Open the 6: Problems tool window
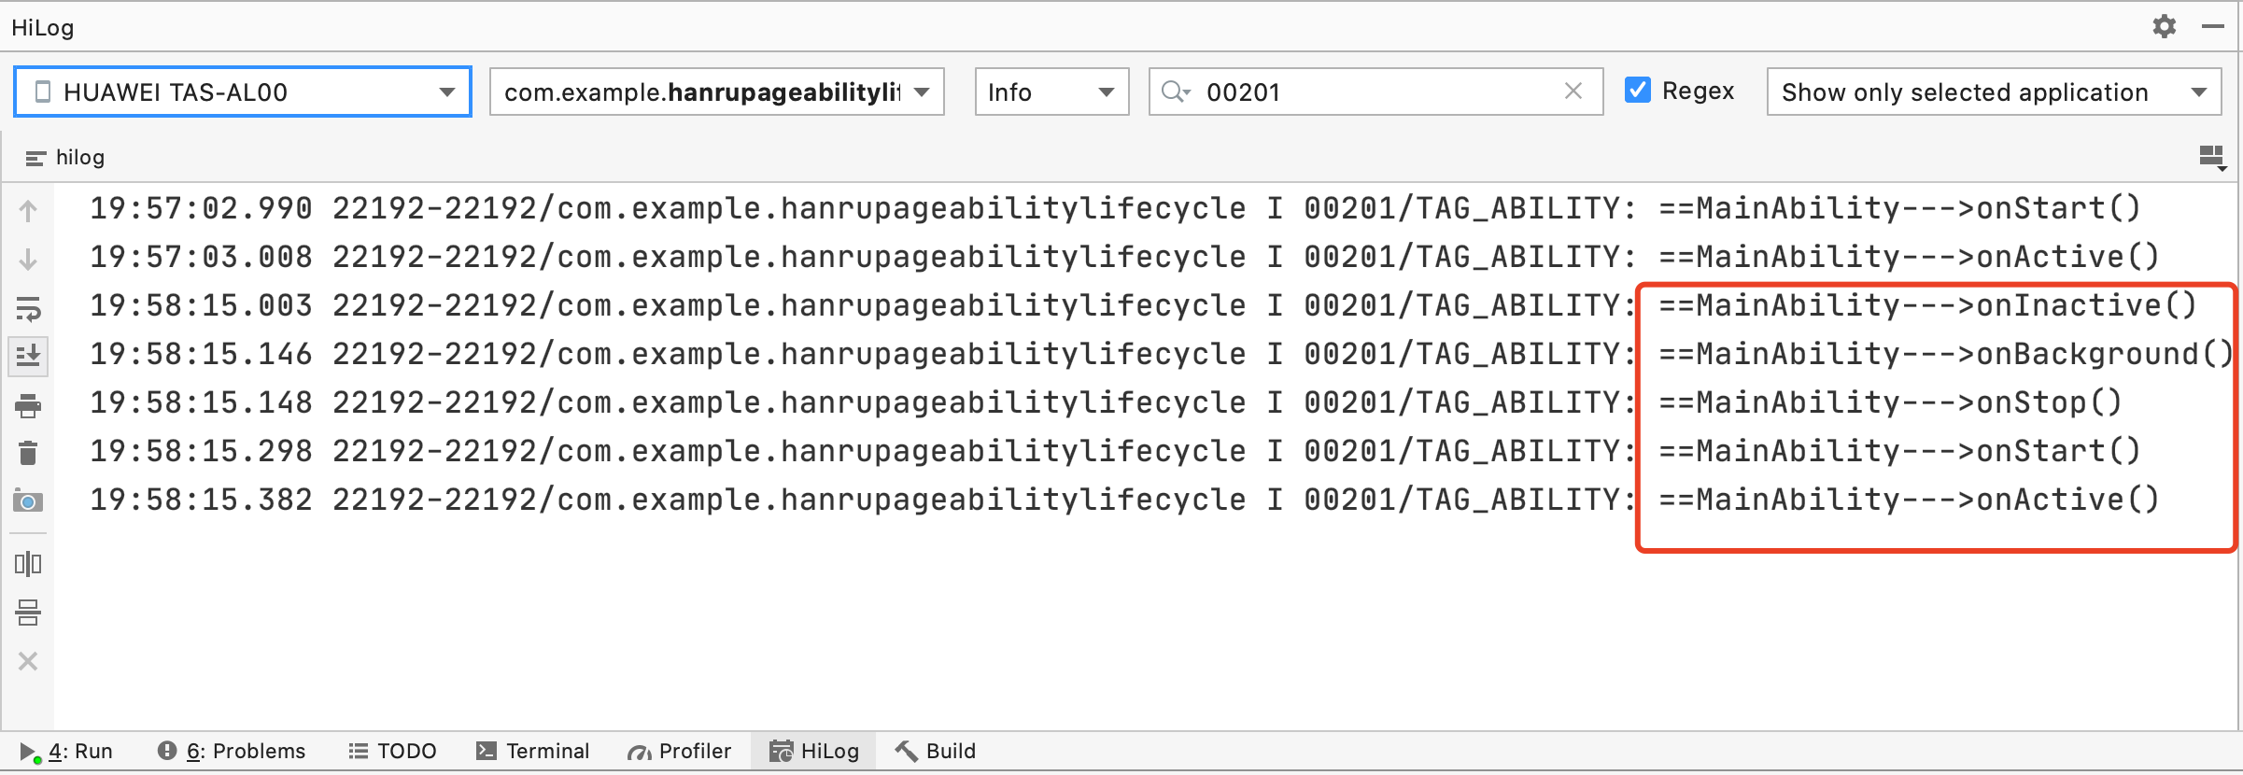Viewport: 2243px width, 775px height. pyautogui.click(x=232, y=751)
